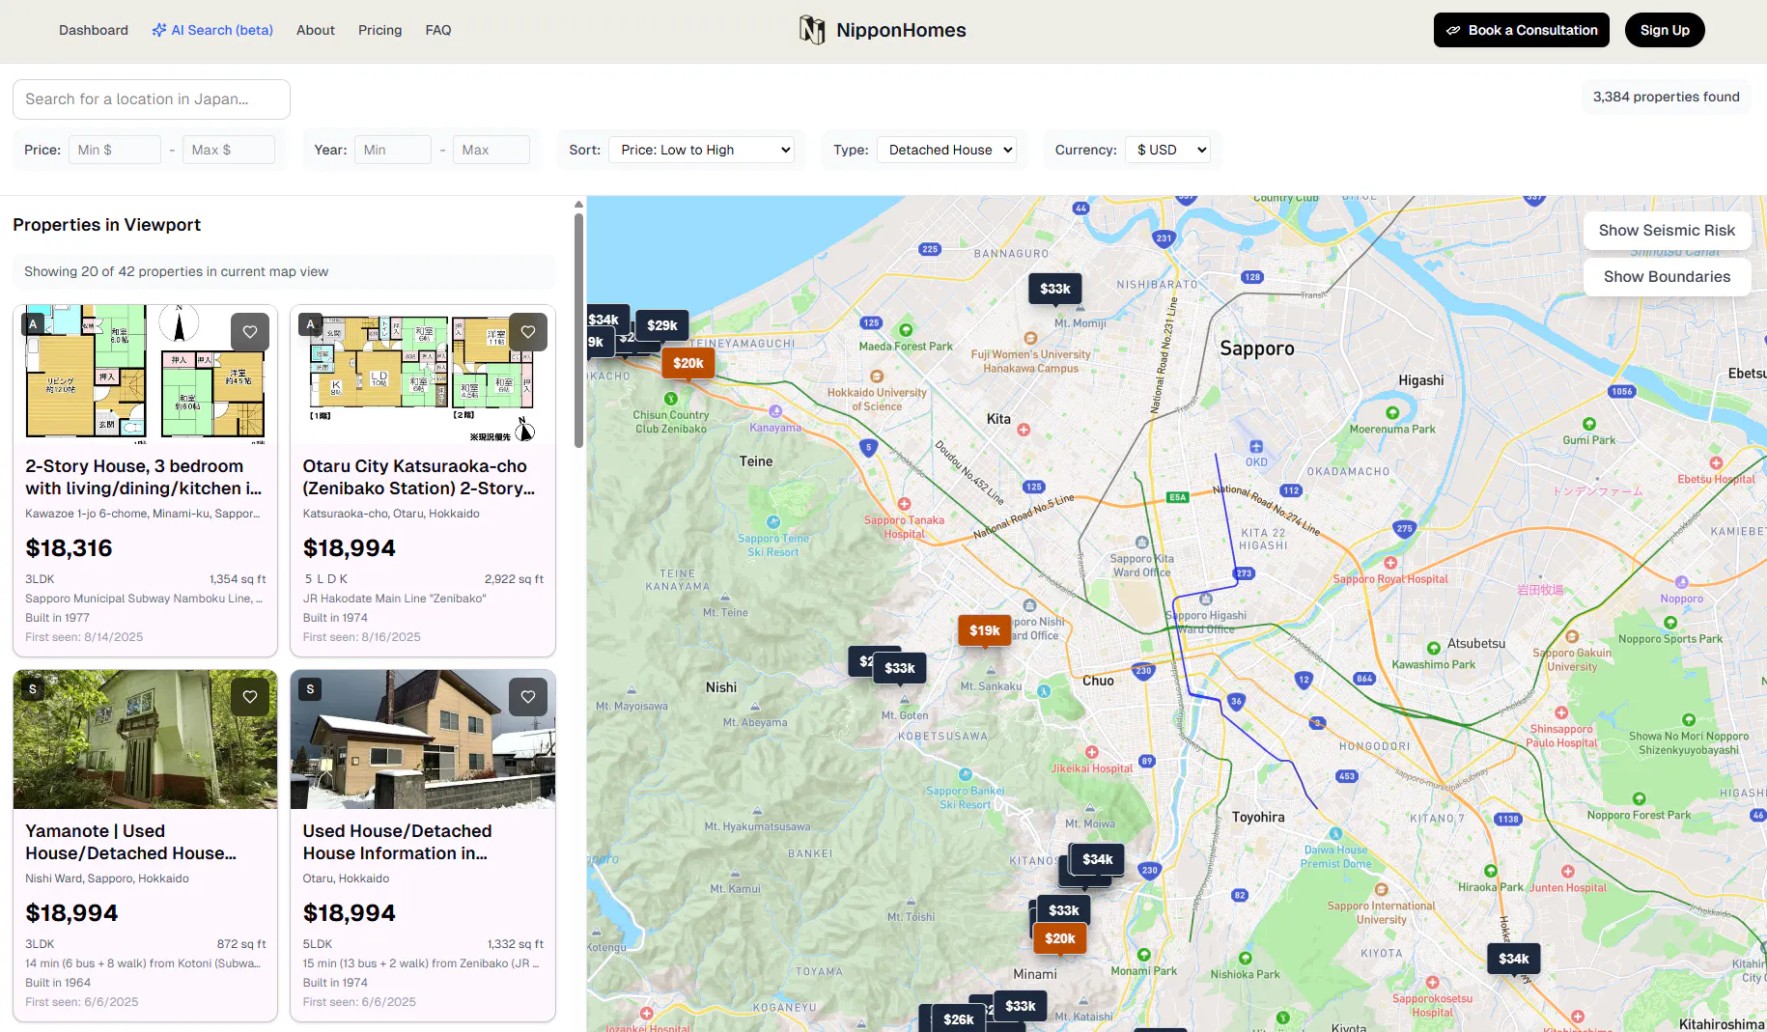The image size is (1767, 1032).
Task: Click the A badge on Katsuraoka-cho listing
Action: click(x=310, y=324)
